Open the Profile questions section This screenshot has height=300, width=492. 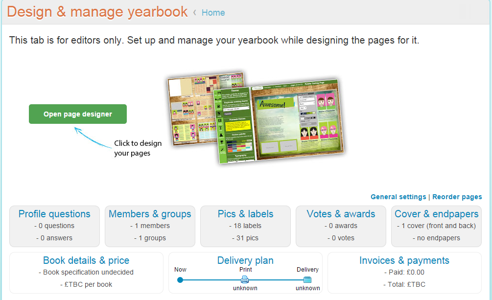[54, 214]
